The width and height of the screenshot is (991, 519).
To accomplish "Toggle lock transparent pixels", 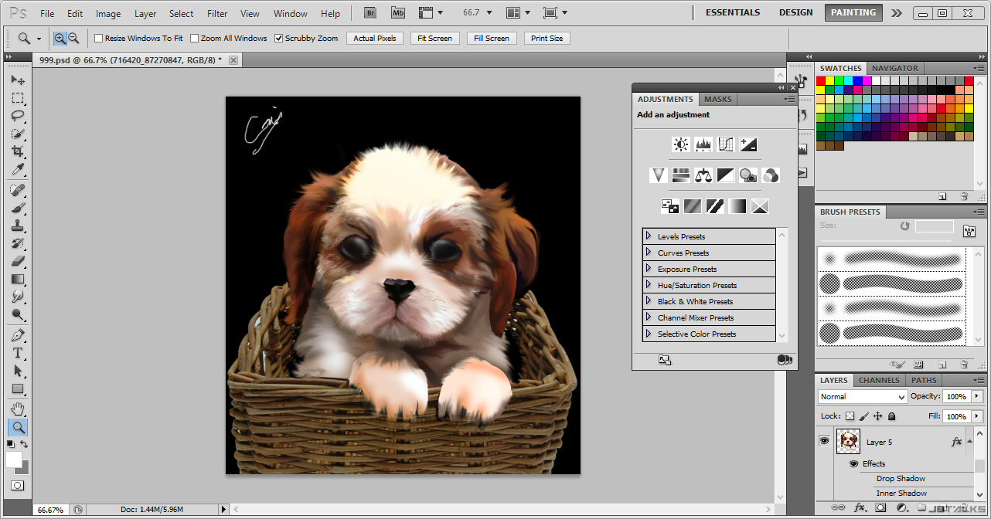I will click(850, 416).
